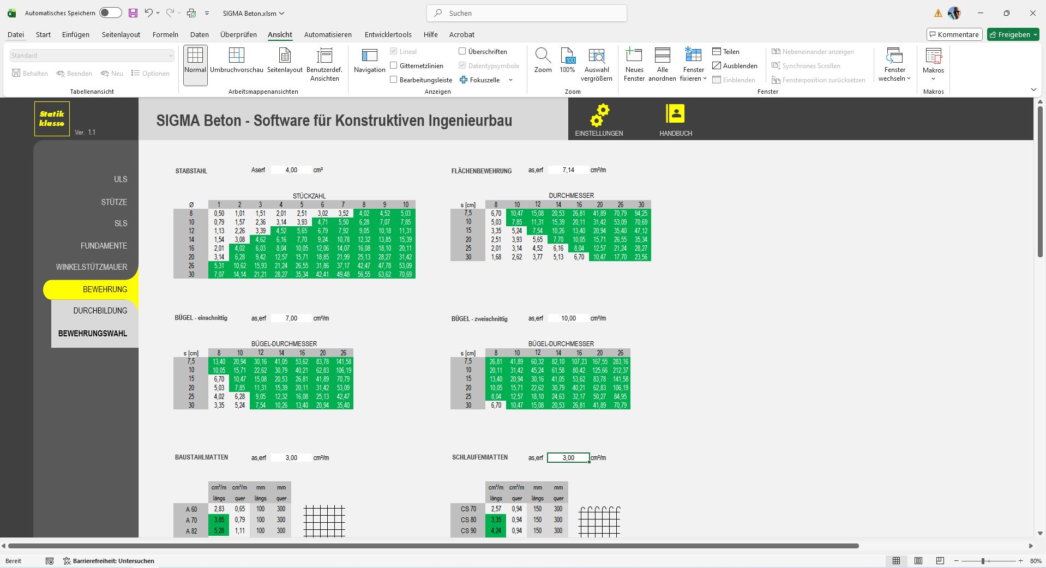Enable the Bearbeitungsleiste checkbox
Image resolution: width=1046 pixels, height=568 pixels.
tap(393, 80)
